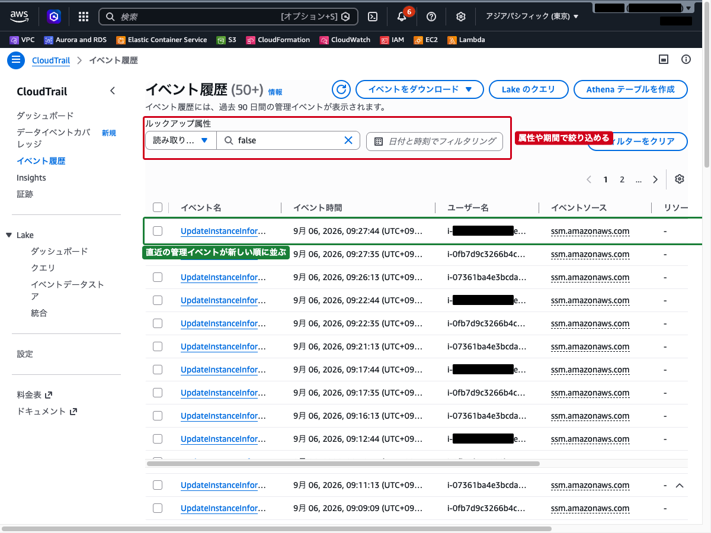The height and width of the screenshot is (533, 711).
Task: Click Athena テーブルを作成 button
Action: [630, 89]
